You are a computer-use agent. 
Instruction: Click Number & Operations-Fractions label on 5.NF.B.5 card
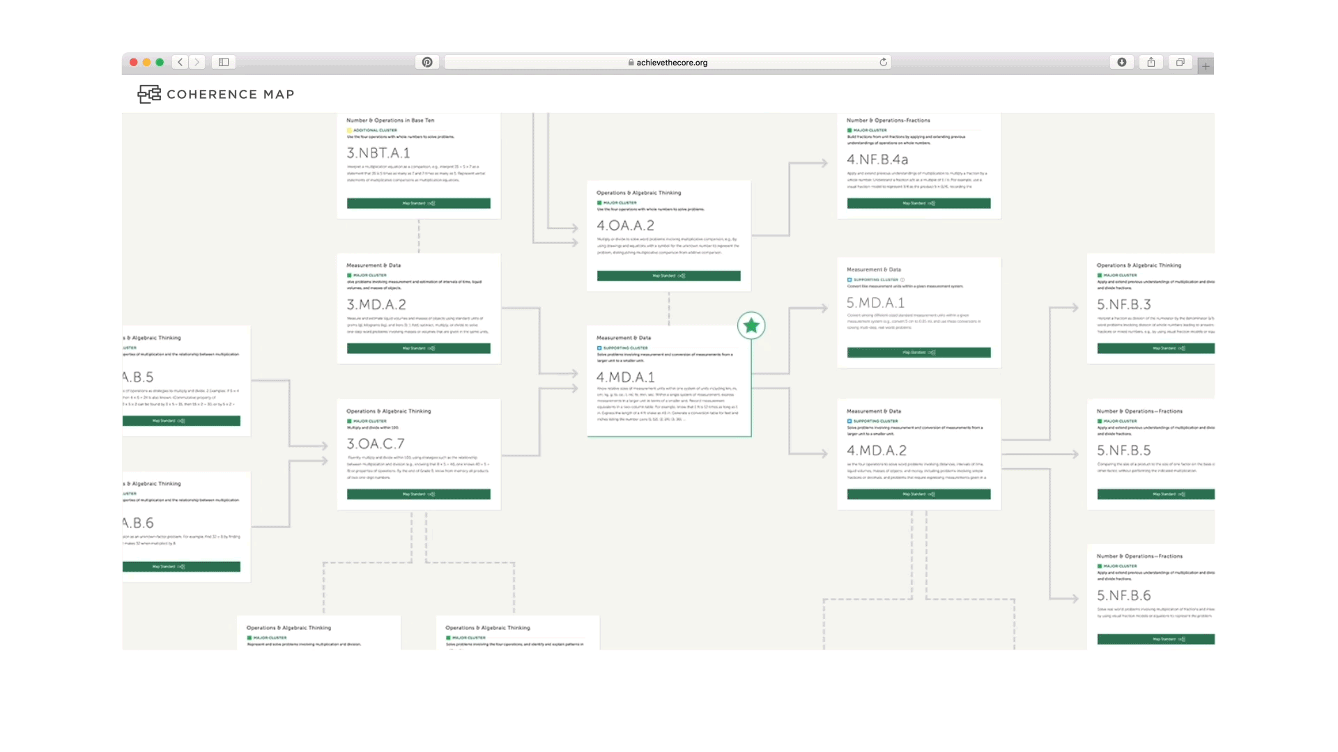(1140, 412)
